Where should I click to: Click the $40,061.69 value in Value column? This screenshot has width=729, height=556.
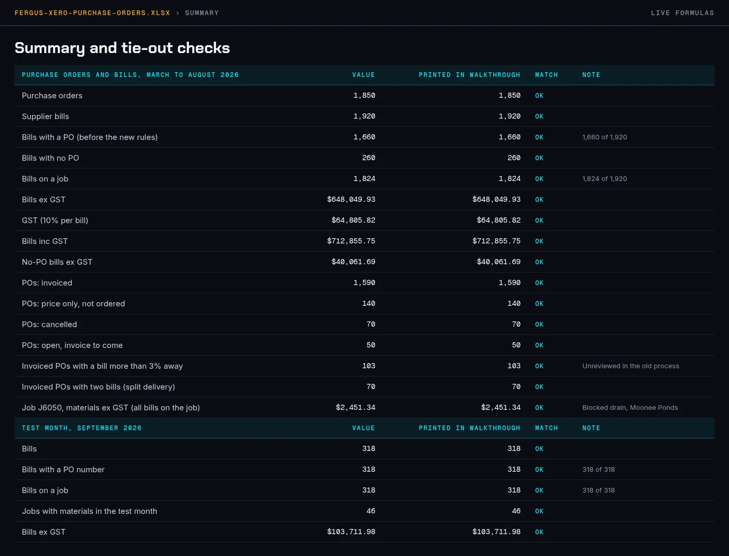pos(354,262)
